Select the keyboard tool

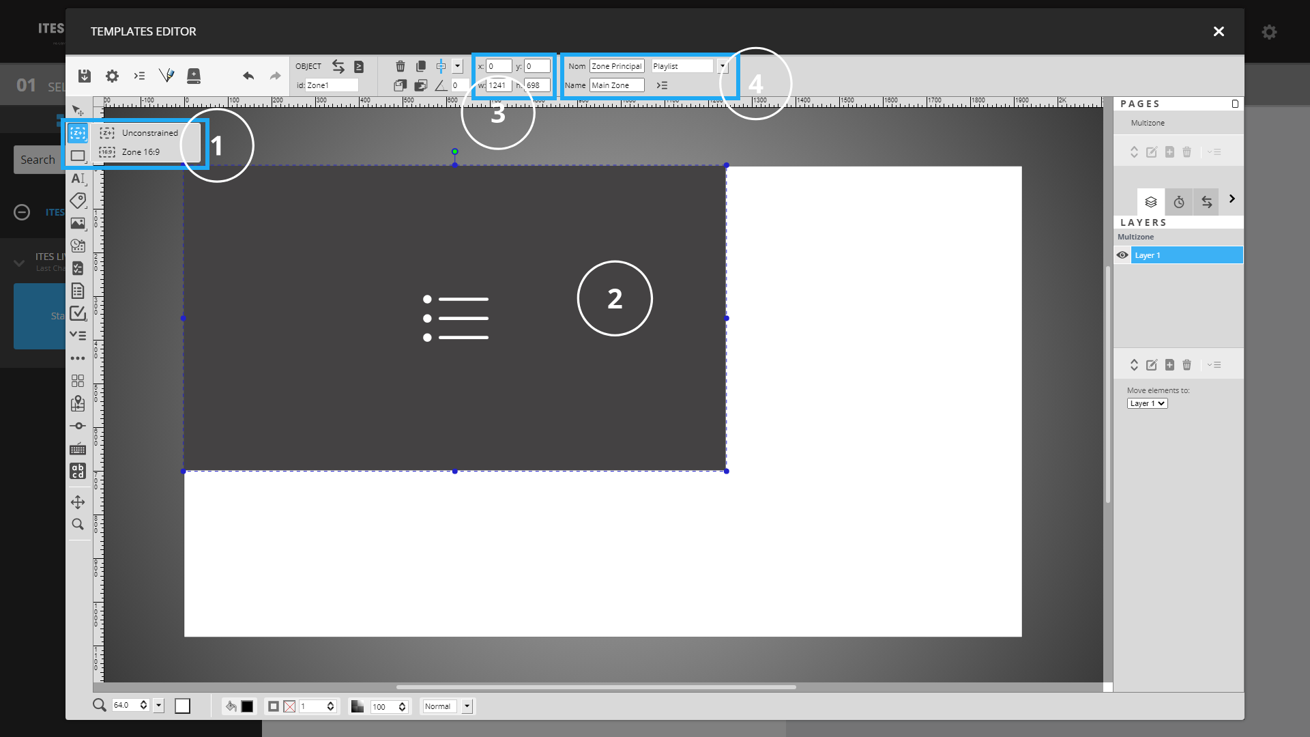[x=78, y=448]
